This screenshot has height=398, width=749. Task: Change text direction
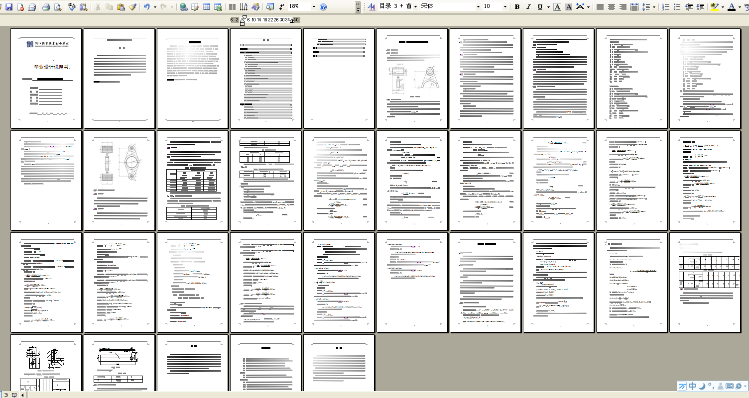[244, 7]
